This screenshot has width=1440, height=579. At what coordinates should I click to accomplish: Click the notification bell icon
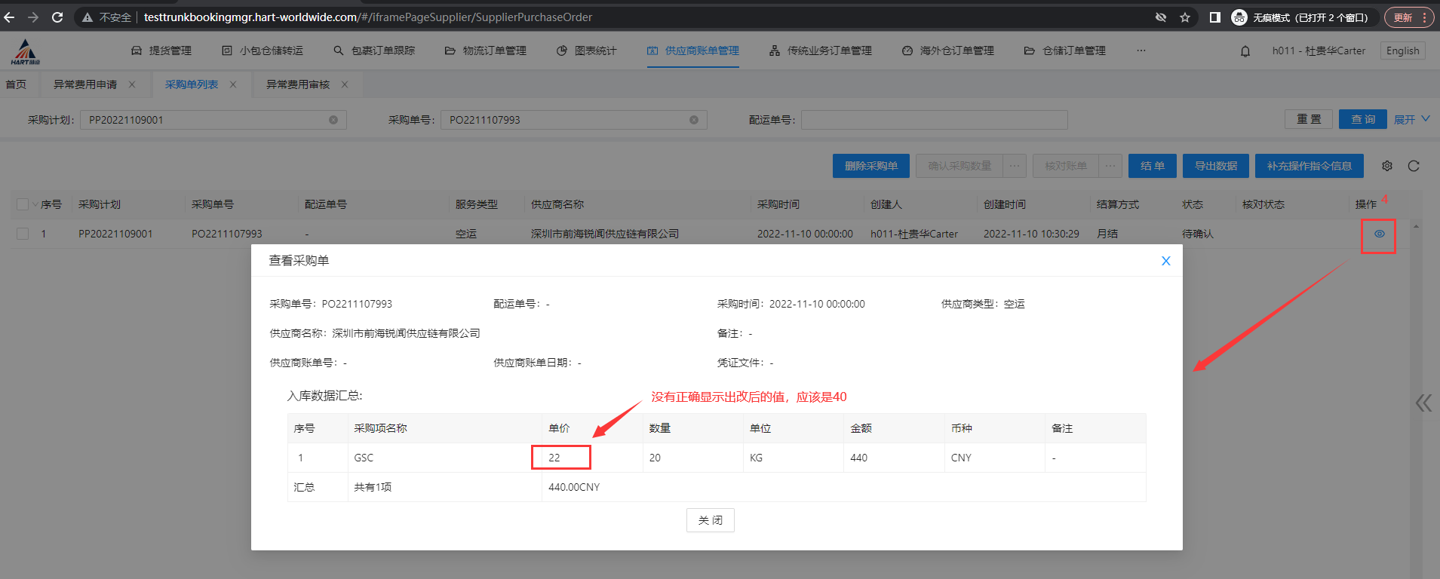[1245, 51]
